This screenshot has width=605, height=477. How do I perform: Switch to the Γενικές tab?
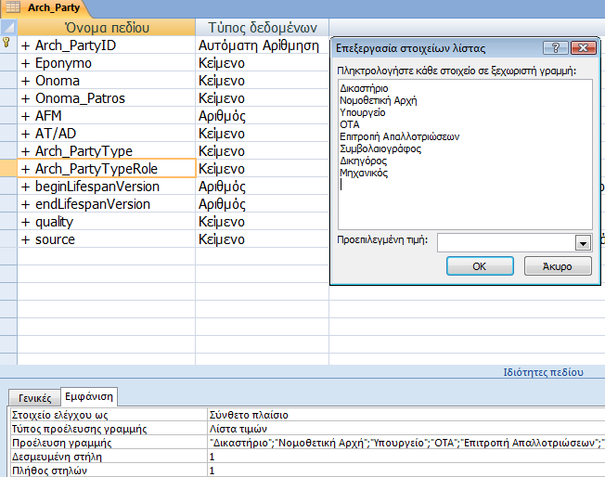(34, 397)
